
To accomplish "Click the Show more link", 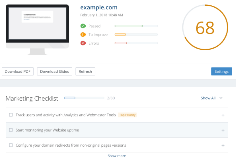I will click(x=117, y=156).
